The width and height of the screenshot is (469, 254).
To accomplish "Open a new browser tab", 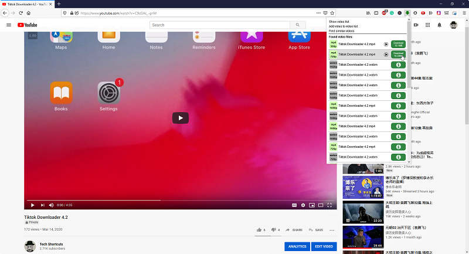I will (x=59, y=4).
